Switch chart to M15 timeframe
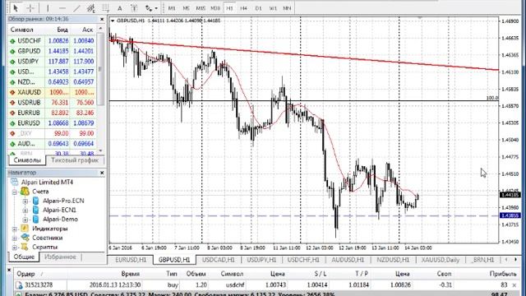 click(201, 8)
